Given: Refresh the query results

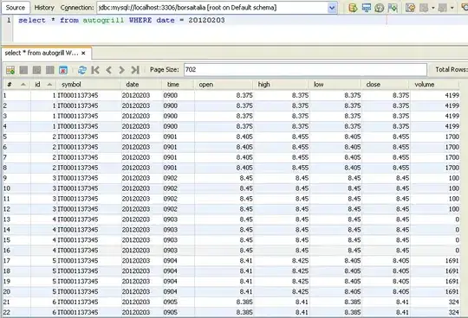Looking at the screenshot, I should [82, 70].
